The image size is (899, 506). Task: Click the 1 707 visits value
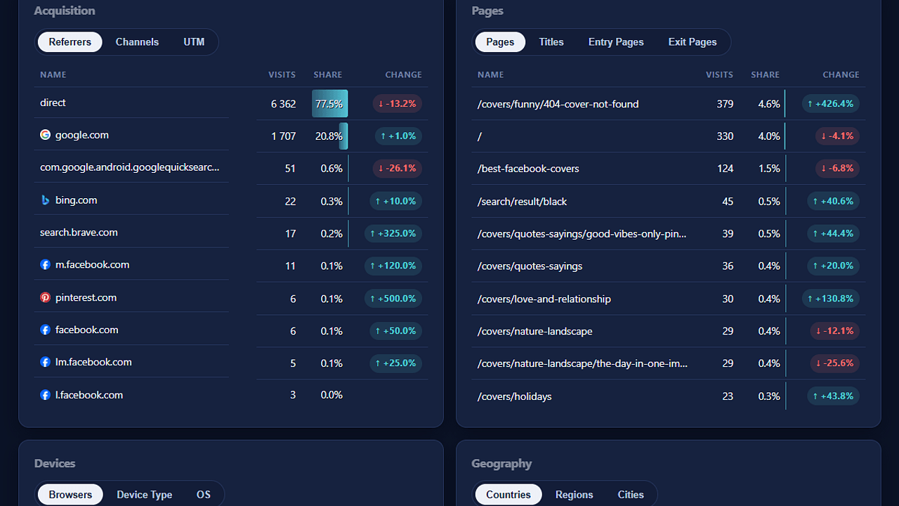pyautogui.click(x=284, y=136)
